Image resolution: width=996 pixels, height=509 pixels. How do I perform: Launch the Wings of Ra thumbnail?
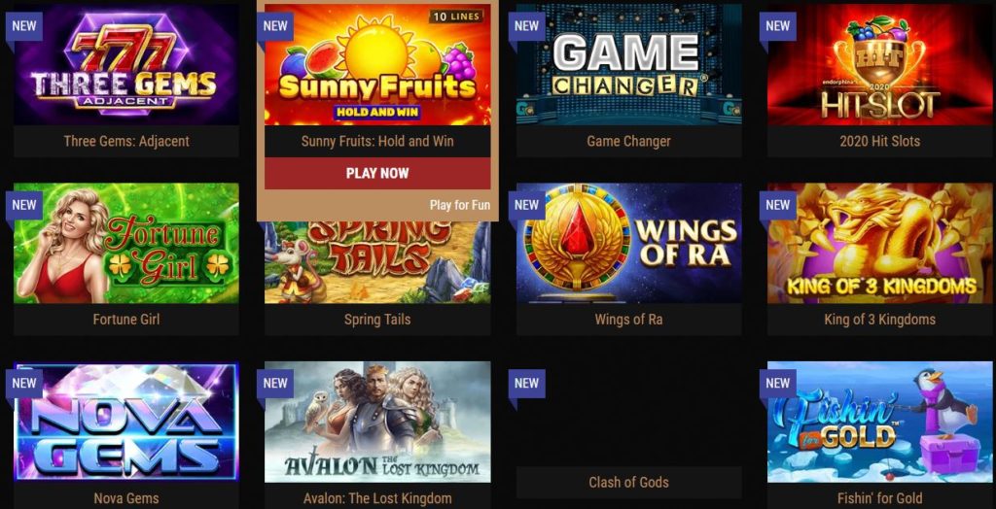pyautogui.click(x=629, y=243)
